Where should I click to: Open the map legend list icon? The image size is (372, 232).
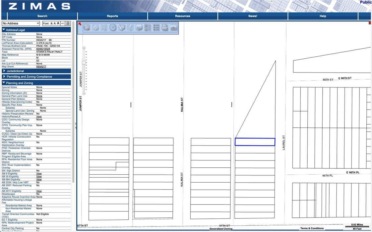(x=156, y=28)
